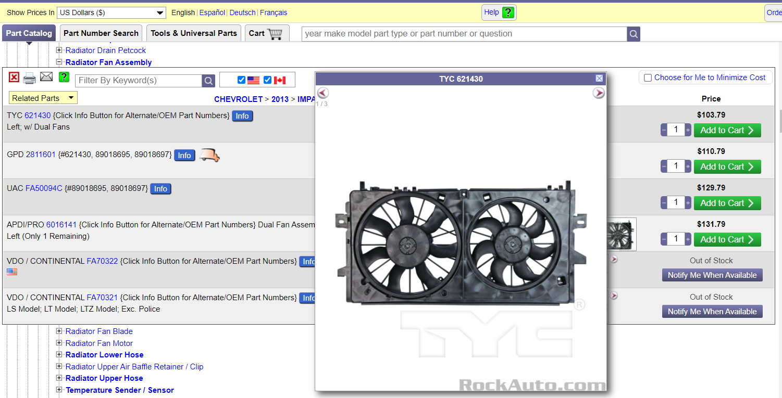782x398 pixels.
Task: Switch site language to Deutsch
Action: point(243,12)
